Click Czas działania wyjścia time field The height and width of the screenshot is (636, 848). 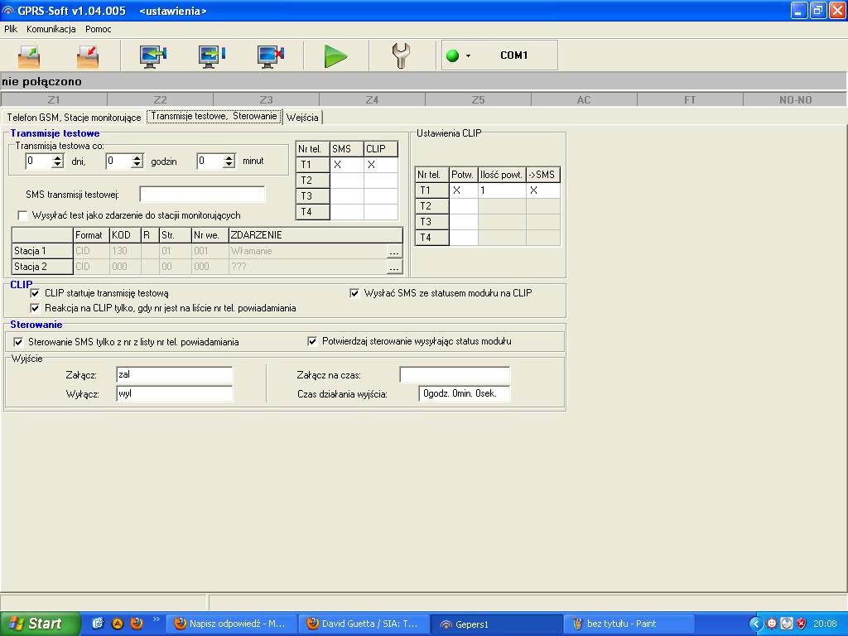tap(464, 393)
